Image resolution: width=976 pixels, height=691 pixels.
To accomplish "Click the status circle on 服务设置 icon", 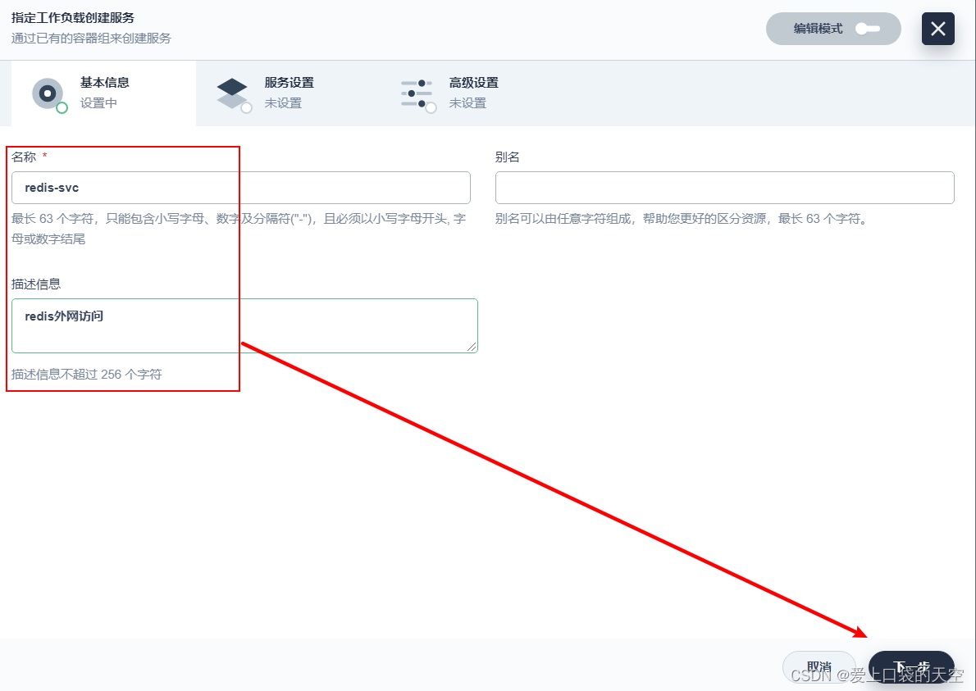I will pyautogui.click(x=246, y=107).
